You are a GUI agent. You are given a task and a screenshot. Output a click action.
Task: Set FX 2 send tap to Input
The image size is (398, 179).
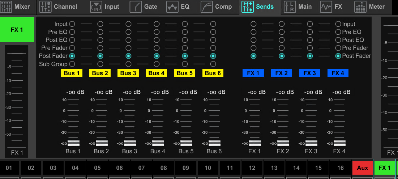point(282,24)
